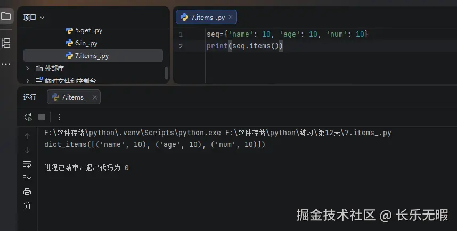Open the Project tool window folder icon
This screenshot has width=457, height=231.
coord(5,16)
